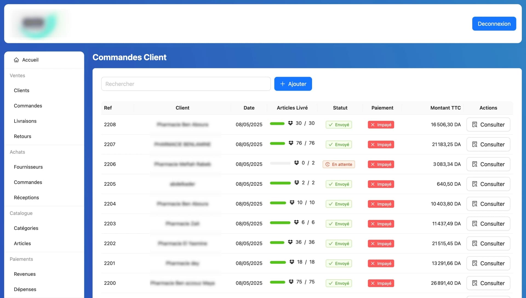526x298 pixels.
Task: Open the Dépenses page
Action: [25, 289]
